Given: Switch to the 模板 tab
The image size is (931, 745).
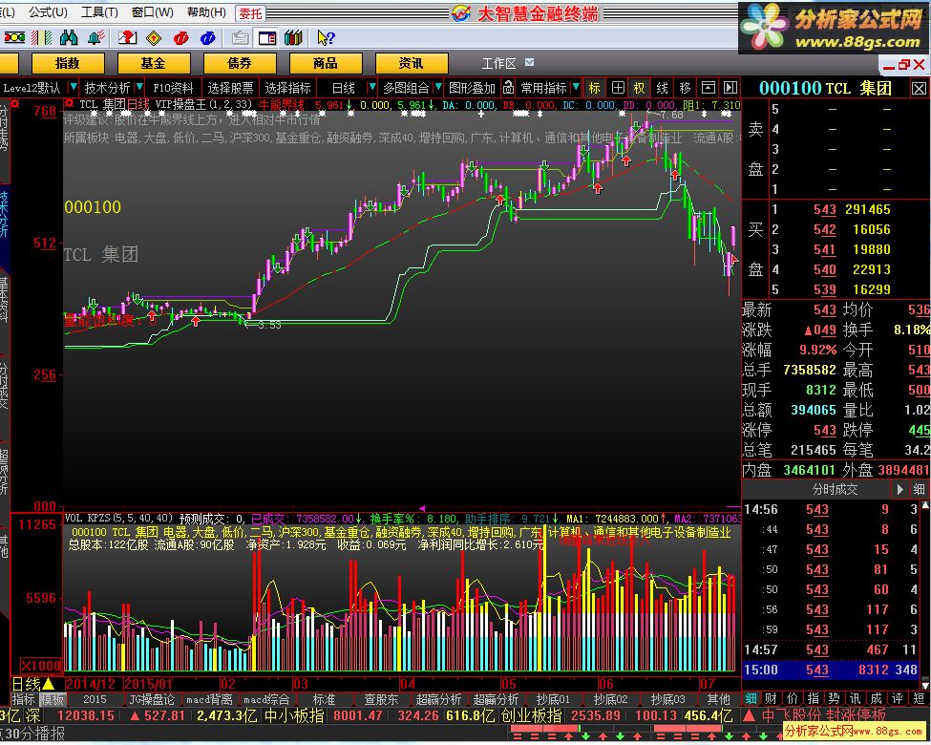Looking at the screenshot, I should pos(53,699).
